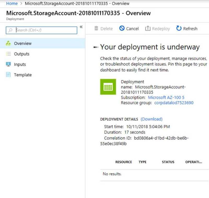
Task: Click the magnifier icon in search box
Action: coord(10,30)
